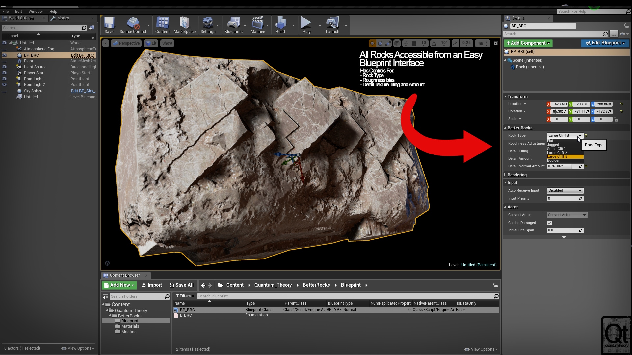
Task: Click the Build toolbar icon
Action: [x=280, y=25]
